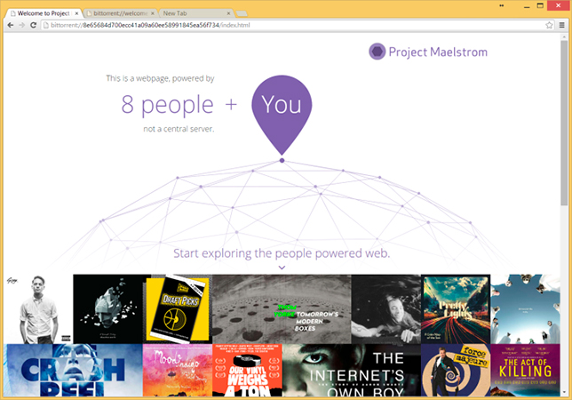The width and height of the screenshot is (572, 400).
Task: Open the black-and-white reclining man thumbnail
Action: tap(386, 309)
